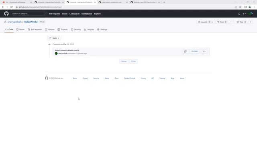Select the Insights tab
This screenshot has width=257, height=145.
(89, 29)
